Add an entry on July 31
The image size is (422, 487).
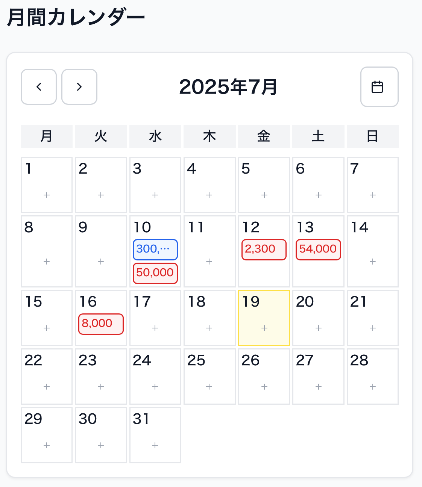point(155,445)
